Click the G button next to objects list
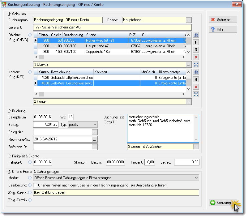Screen dimensions: 248x218 click(196, 50)
